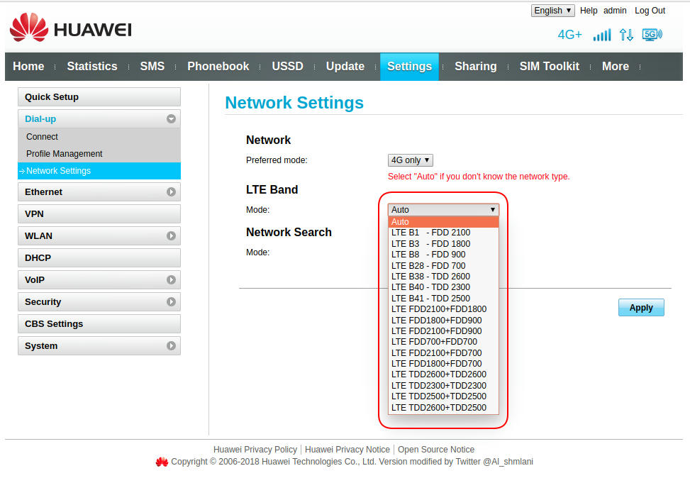Open CBS Settings in sidebar
The width and height of the screenshot is (690, 478).
click(x=99, y=324)
